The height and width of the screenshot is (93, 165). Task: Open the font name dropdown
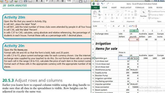(x=116, y=11)
